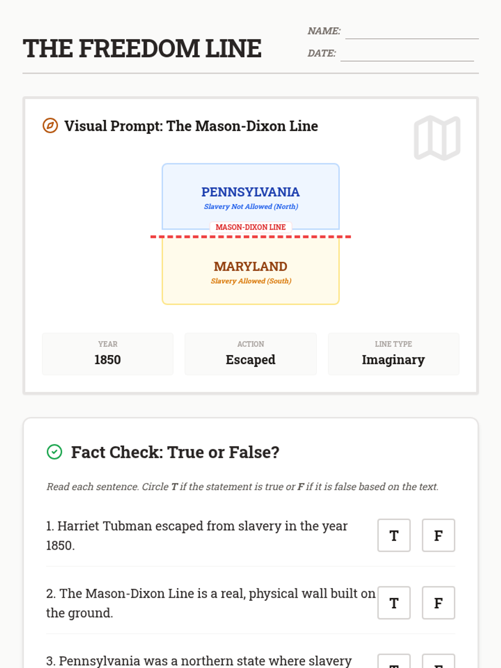Viewport: 501px width, 668px height.
Task: Circle T for the physical wall statement
Action: tap(394, 603)
